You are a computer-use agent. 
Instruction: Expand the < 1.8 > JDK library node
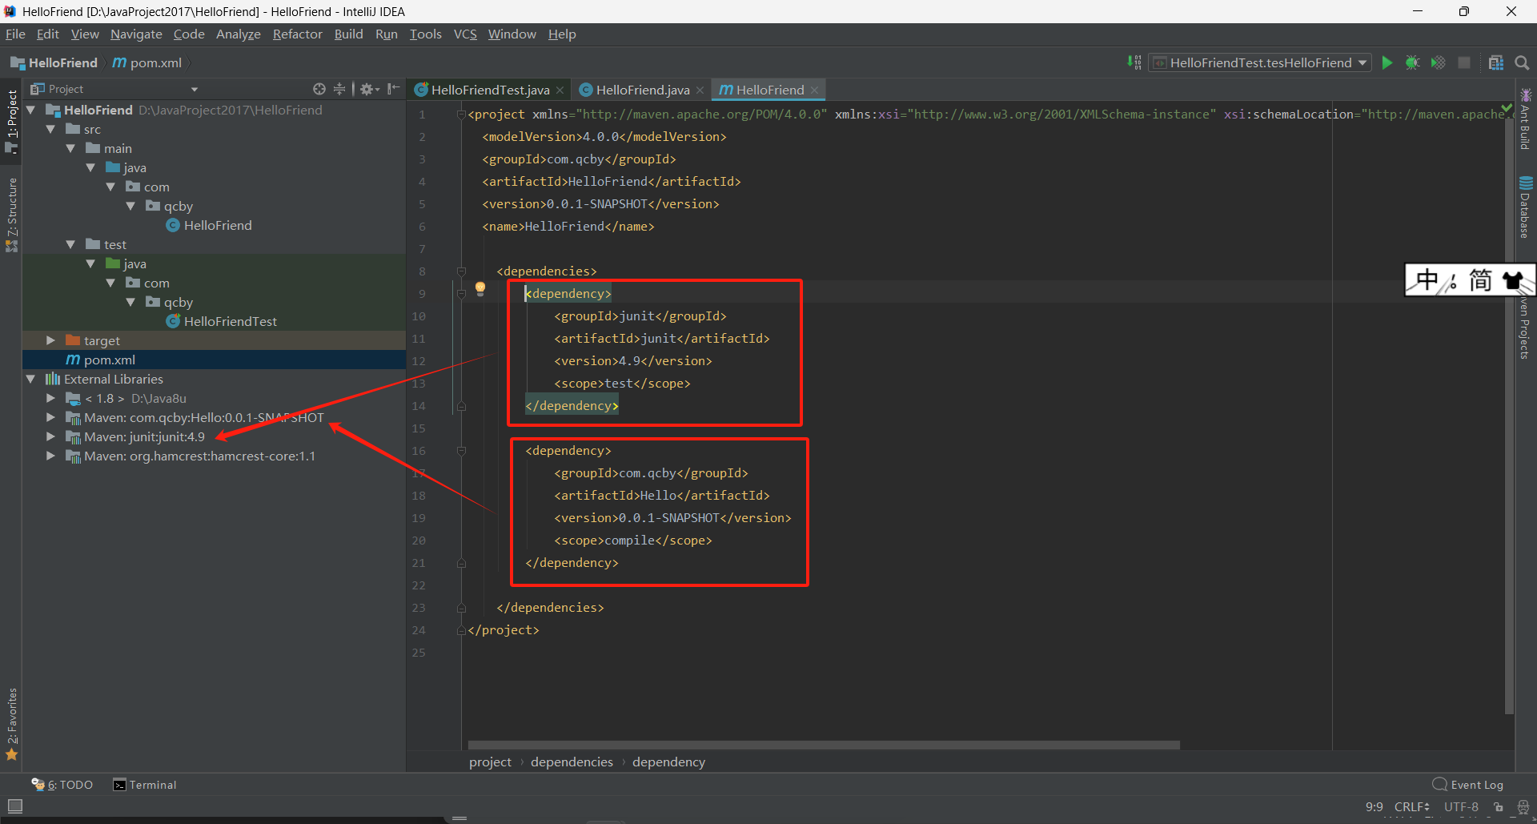(50, 398)
